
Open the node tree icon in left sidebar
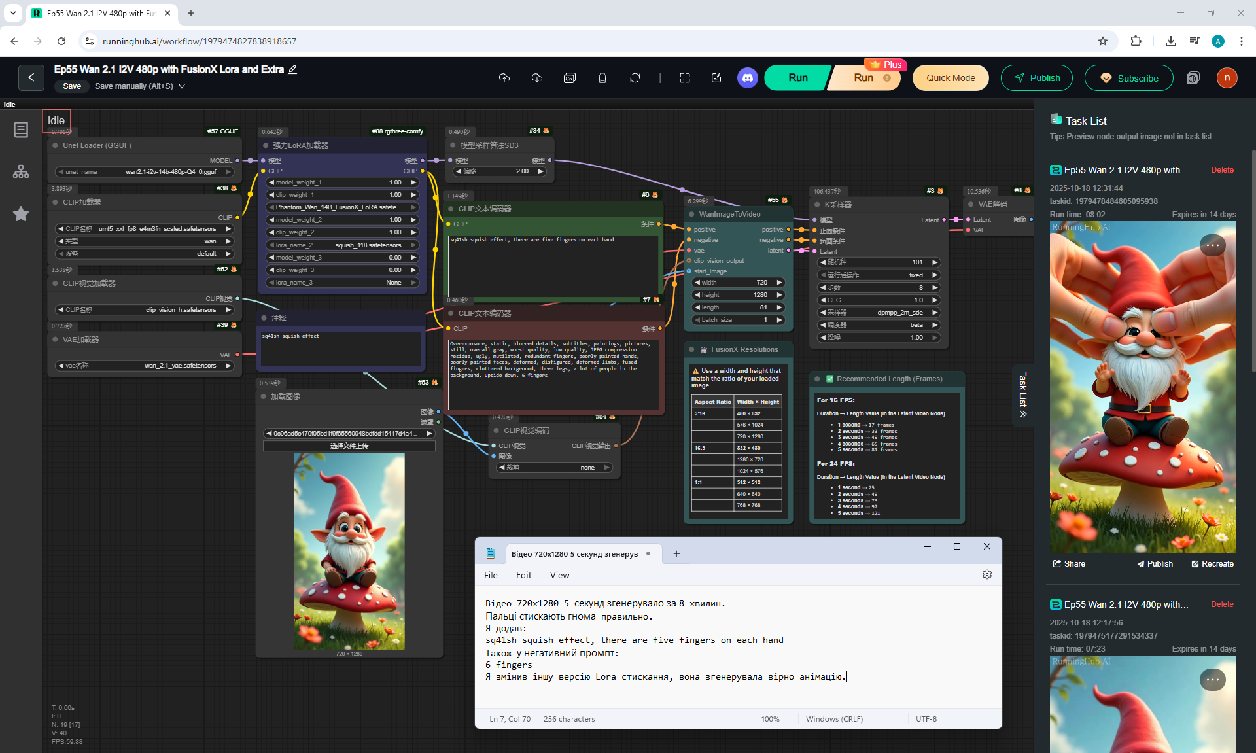pos(21,171)
